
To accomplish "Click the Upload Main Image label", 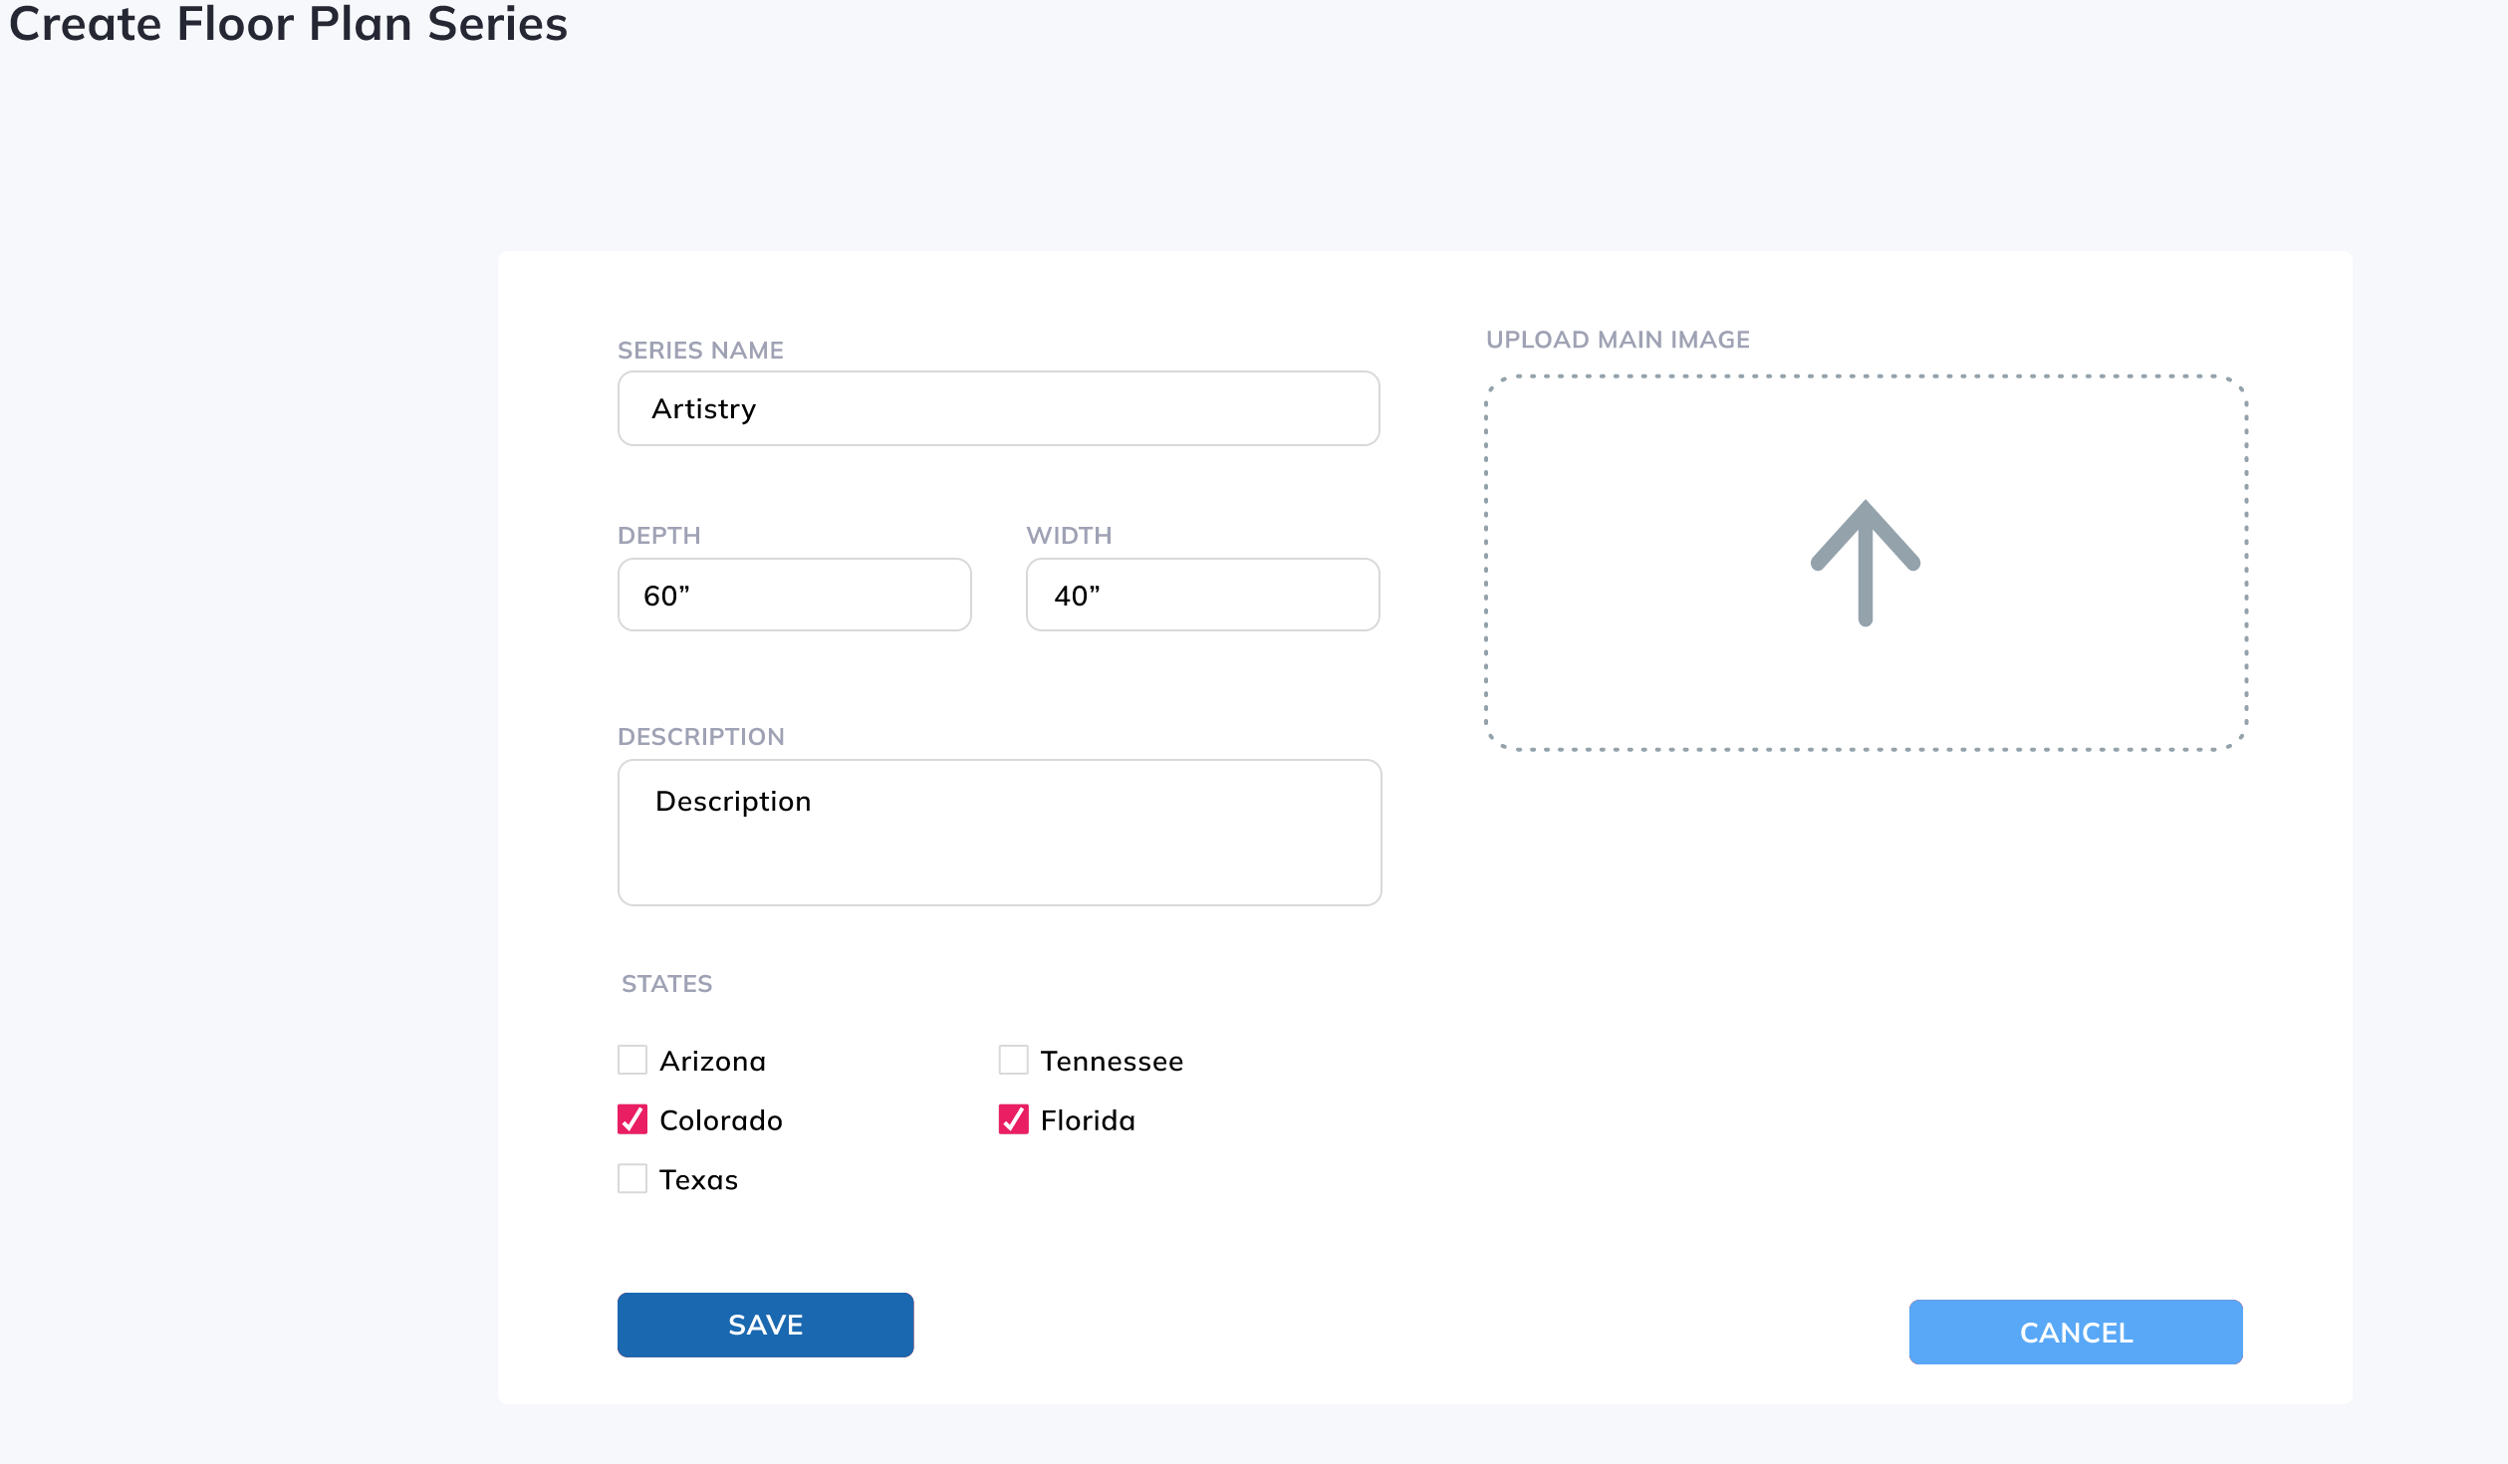I will point(1618,340).
